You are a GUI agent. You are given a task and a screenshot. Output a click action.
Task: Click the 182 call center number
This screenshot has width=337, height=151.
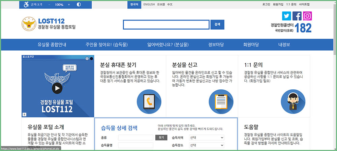[x=303, y=28]
